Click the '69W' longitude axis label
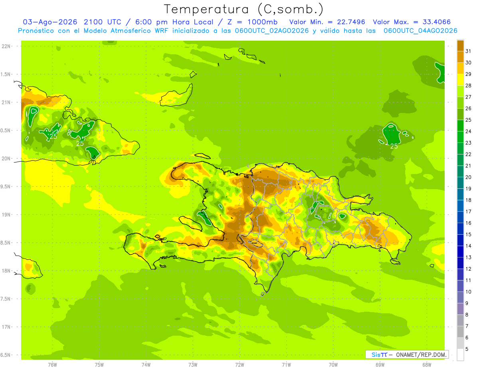479x370 pixels. coord(380,364)
